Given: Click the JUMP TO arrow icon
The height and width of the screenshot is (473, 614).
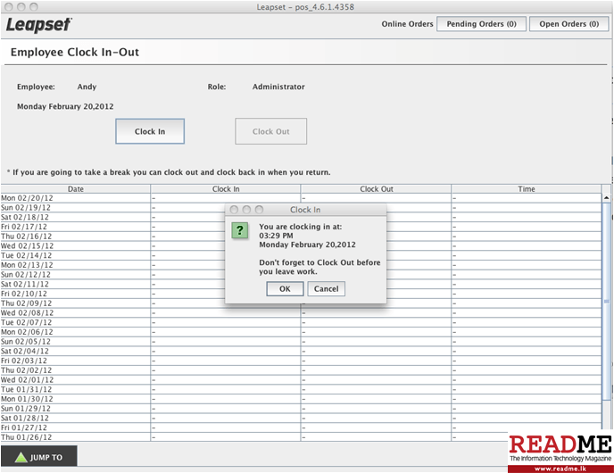Looking at the screenshot, I should pyautogui.click(x=21, y=457).
